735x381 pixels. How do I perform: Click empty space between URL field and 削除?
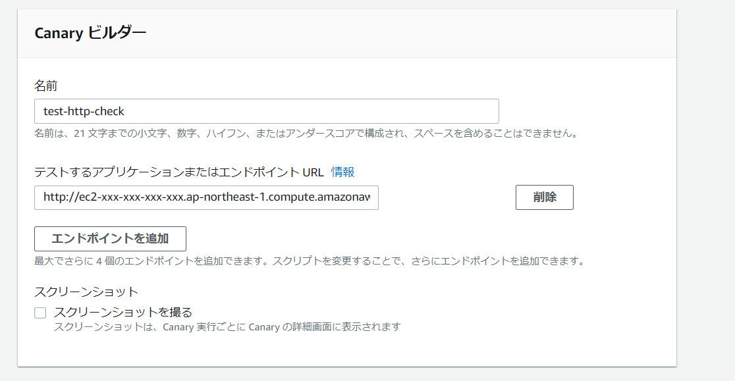click(447, 197)
